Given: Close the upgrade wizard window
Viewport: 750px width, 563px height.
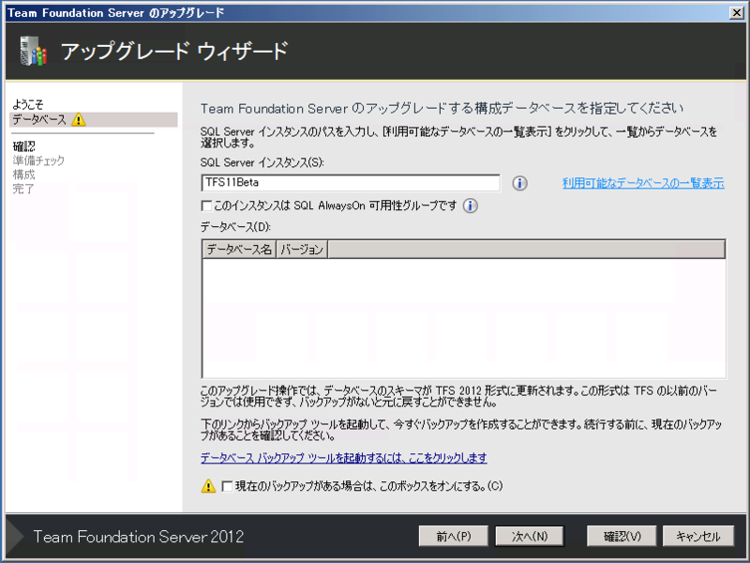Looking at the screenshot, I should pos(737,13).
